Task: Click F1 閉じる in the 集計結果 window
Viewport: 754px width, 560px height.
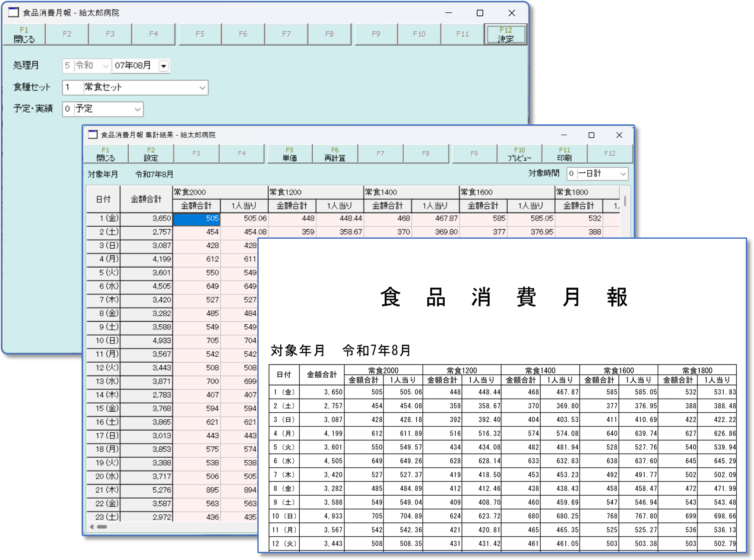Action: 105,153
